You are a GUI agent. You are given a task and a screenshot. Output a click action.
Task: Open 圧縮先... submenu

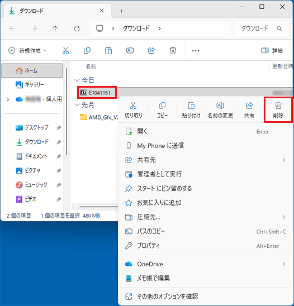point(205,217)
